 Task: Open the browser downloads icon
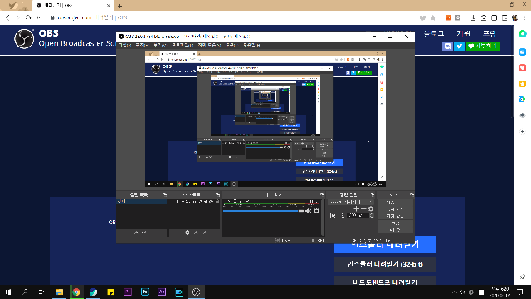point(474,17)
